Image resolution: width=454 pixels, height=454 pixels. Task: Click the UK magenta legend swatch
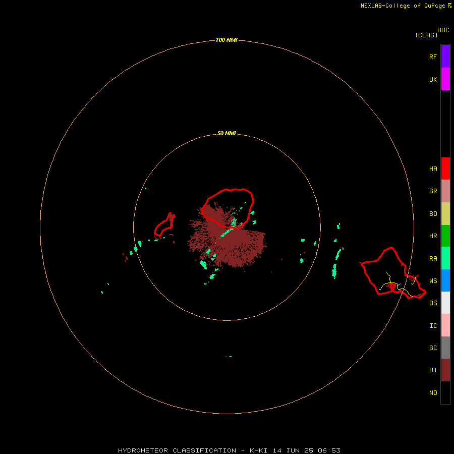point(445,79)
